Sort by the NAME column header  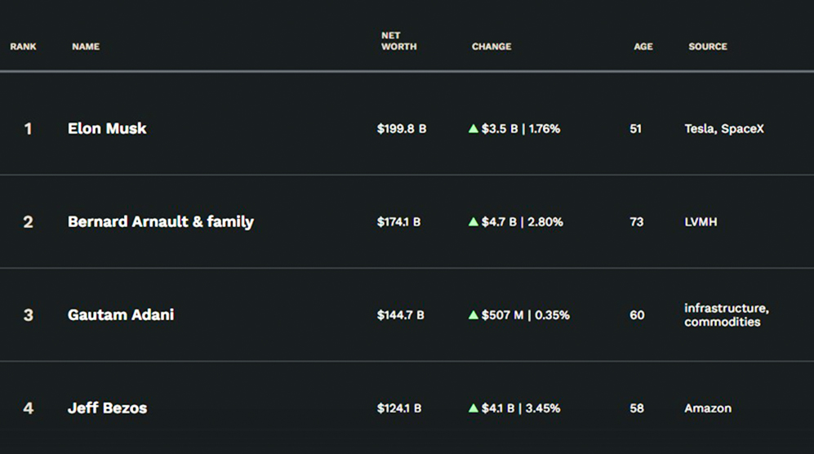(86, 47)
